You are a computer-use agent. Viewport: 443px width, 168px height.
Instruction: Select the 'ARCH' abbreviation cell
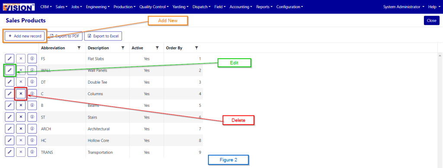(x=46, y=129)
